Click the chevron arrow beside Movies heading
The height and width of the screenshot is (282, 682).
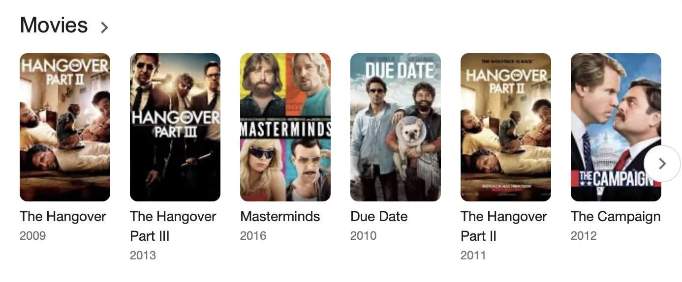pos(104,27)
